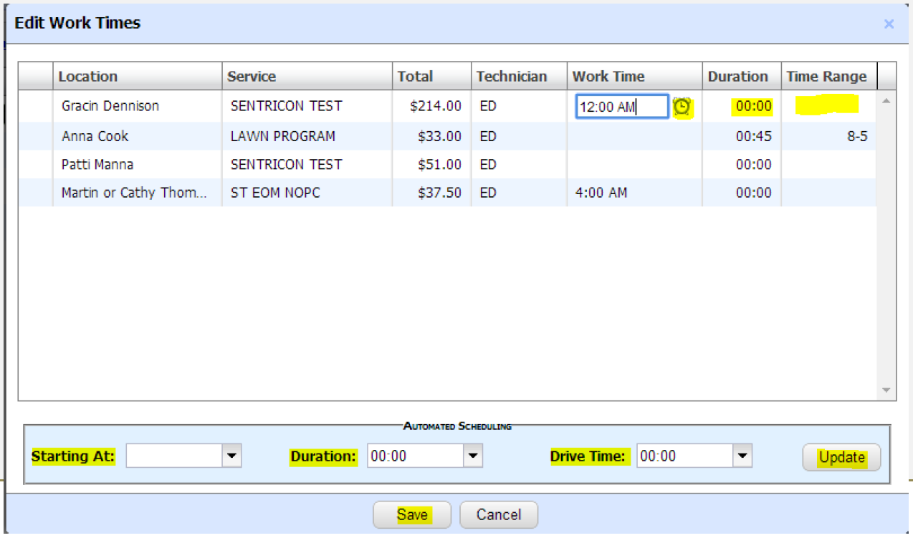Sort by the Service column header

[x=307, y=77]
